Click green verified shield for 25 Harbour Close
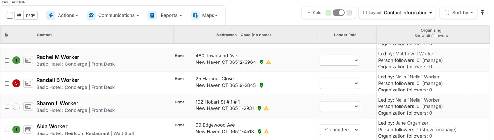Viewport: 494px width, 140px height. (x=261, y=85)
